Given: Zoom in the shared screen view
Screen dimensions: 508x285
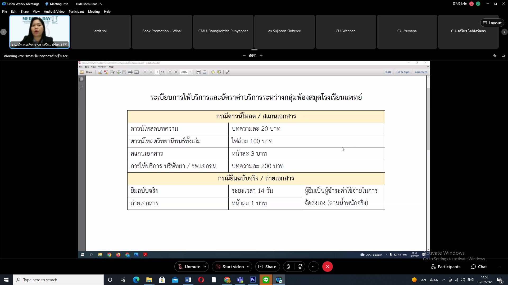Looking at the screenshot, I should (x=261, y=56).
